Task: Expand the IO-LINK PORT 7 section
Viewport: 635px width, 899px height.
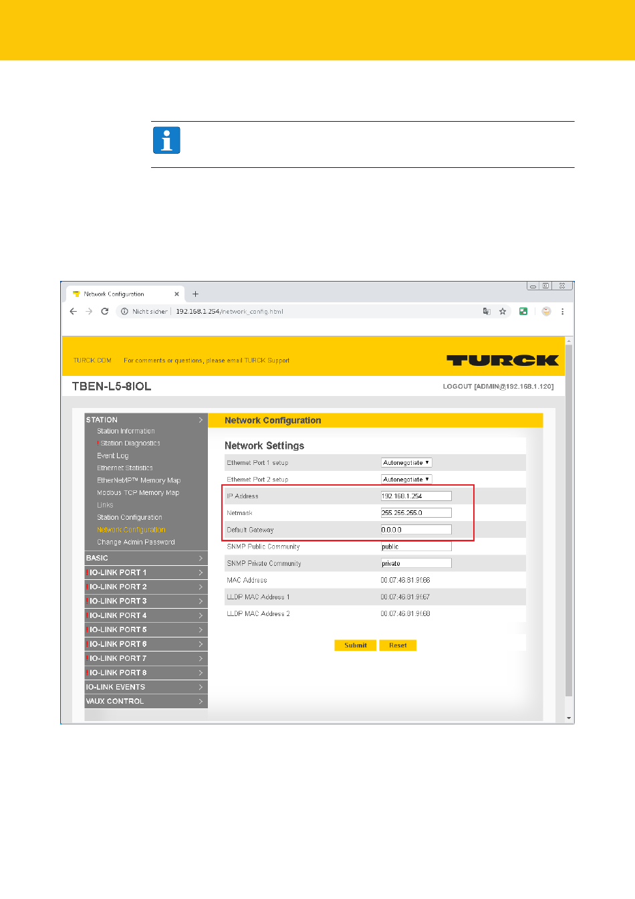Action: [146, 659]
